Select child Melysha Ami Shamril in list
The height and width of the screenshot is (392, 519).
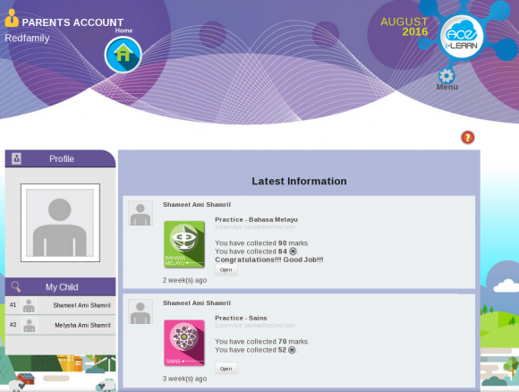point(60,325)
